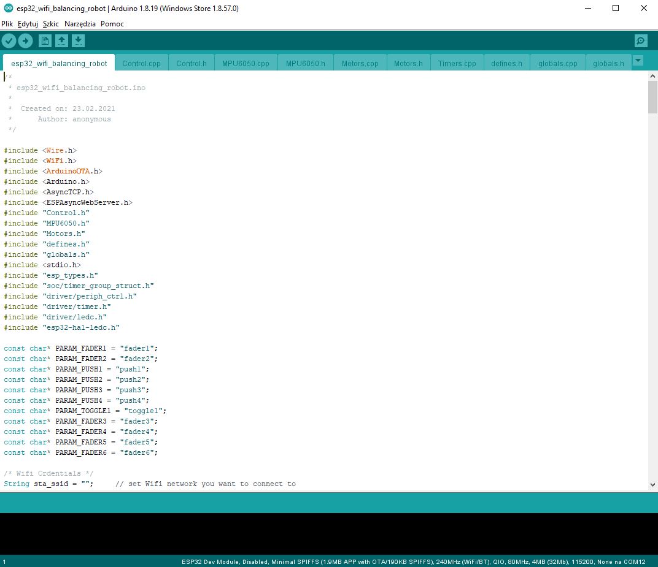Click the PARAM_FADER6 declaration line
Screen dimensions: 658x567
(x=81, y=452)
